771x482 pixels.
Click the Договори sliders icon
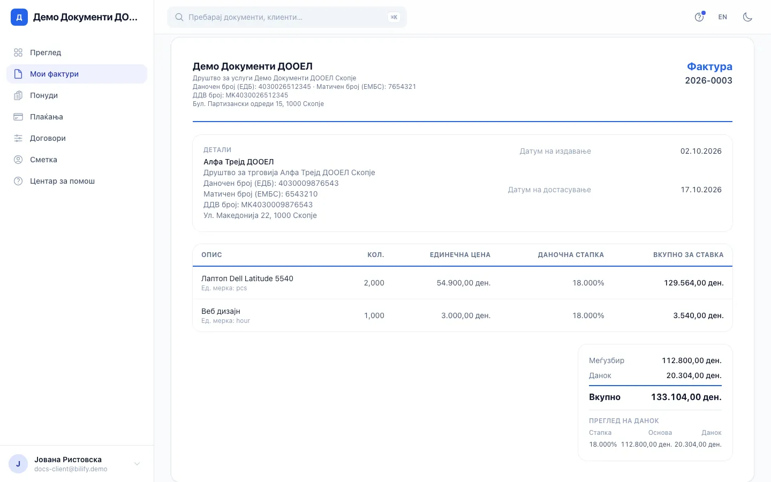pos(18,138)
